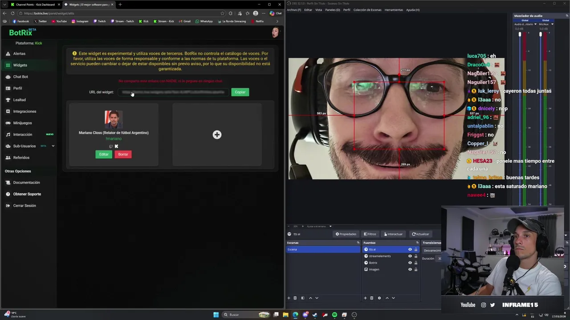Open source properties gear in Fuentes toolbar

point(379,298)
